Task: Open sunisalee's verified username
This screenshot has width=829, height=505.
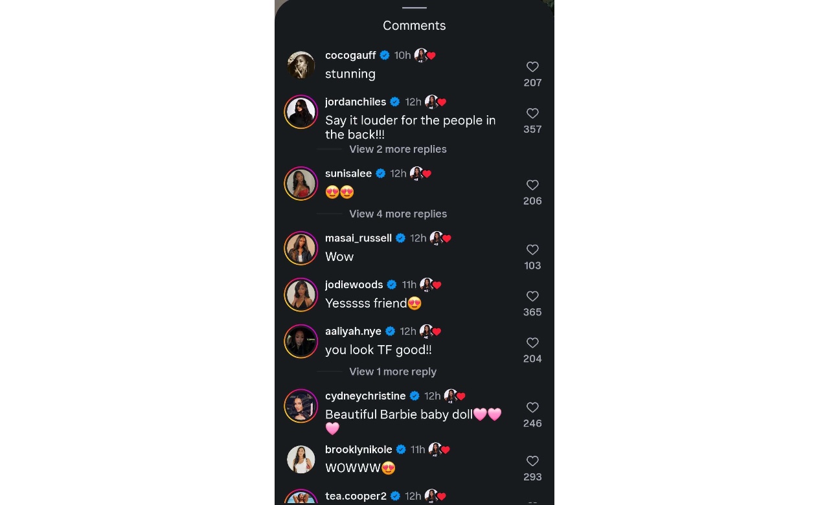Action: (348, 174)
